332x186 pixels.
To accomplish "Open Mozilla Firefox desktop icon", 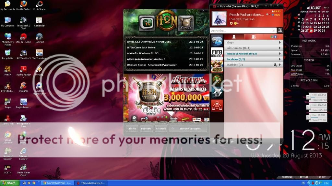I will [23, 5].
